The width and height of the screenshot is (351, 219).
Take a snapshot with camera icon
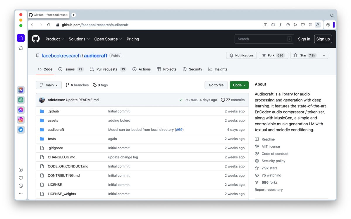[x=281, y=25]
